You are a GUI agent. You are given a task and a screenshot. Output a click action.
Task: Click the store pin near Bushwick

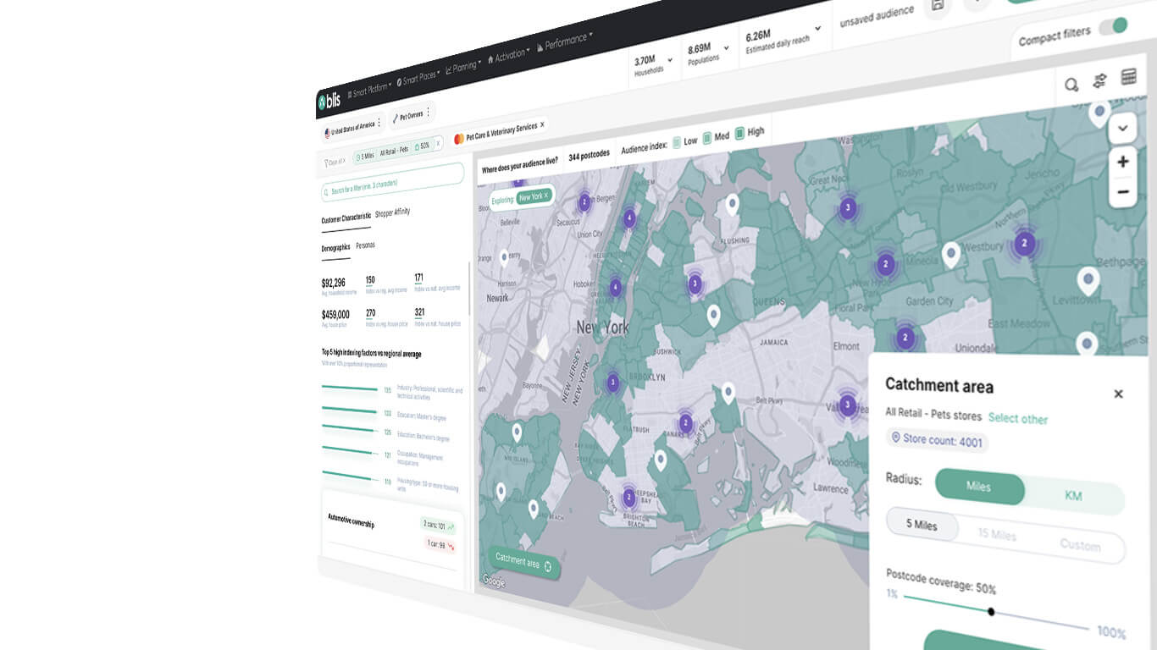pos(713,316)
